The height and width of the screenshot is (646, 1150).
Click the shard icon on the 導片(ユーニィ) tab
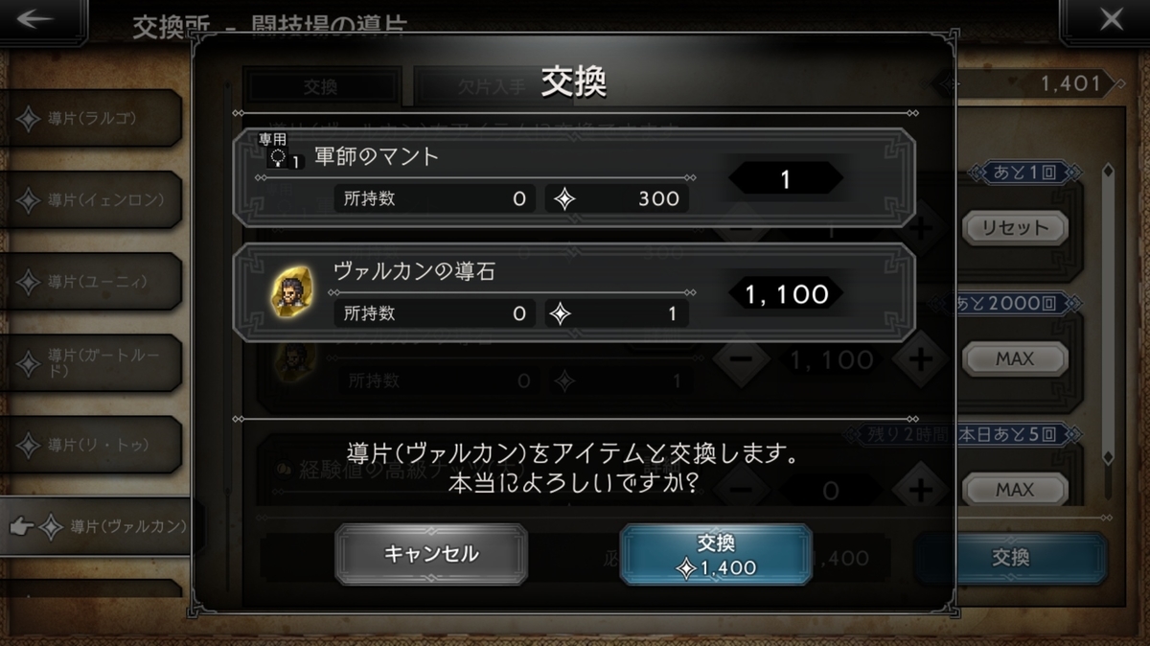click(29, 282)
